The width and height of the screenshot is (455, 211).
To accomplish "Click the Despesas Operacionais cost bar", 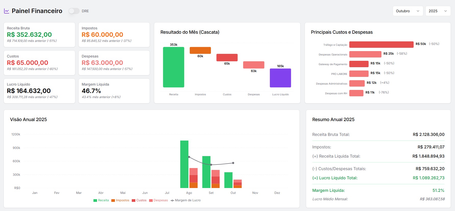I will tap(365, 54).
